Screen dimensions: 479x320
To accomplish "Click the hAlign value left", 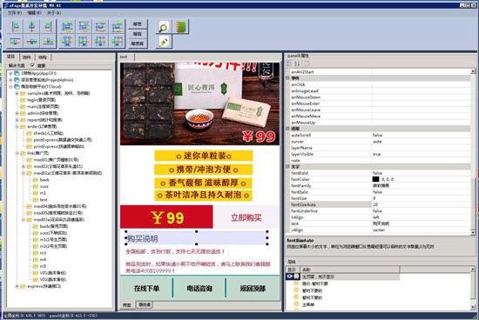I will [x=376, y=217].
